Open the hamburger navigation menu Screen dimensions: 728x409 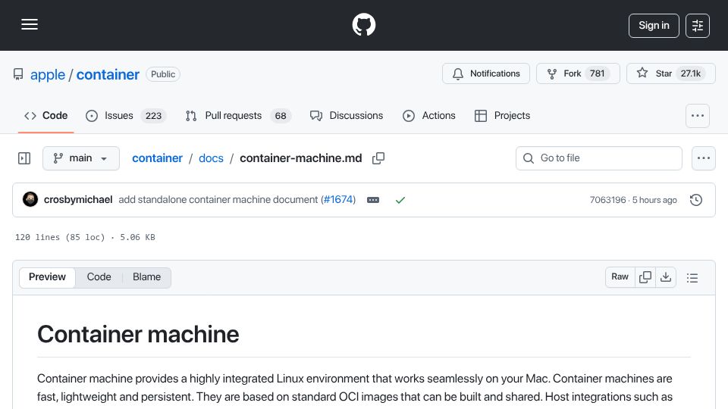(x=30, y=24)
